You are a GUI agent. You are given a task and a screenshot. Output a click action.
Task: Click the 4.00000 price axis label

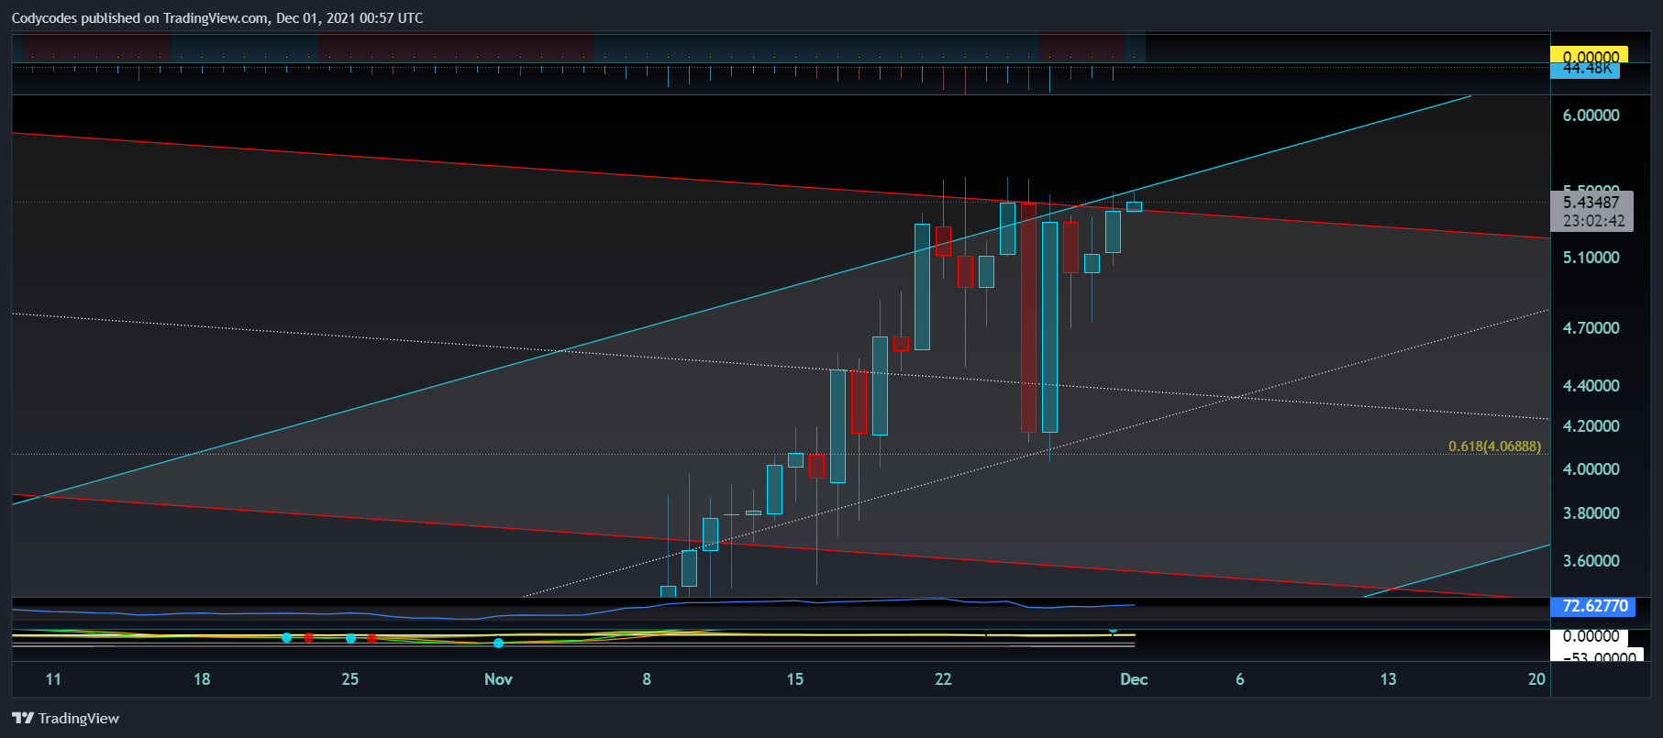1591,469
